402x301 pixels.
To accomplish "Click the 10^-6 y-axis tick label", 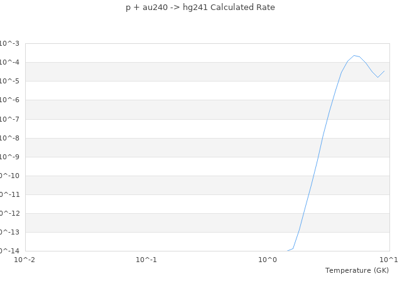I will 9,100.
